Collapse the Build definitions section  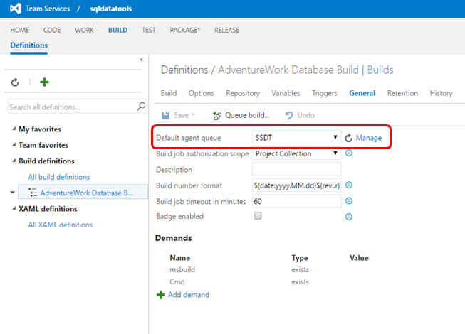tap(14, 161)
